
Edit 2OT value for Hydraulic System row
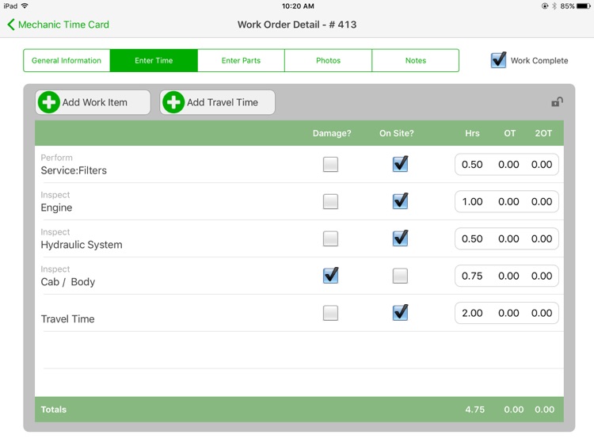(542, 238)
